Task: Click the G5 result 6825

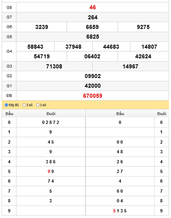Action: tap(93, 37)
